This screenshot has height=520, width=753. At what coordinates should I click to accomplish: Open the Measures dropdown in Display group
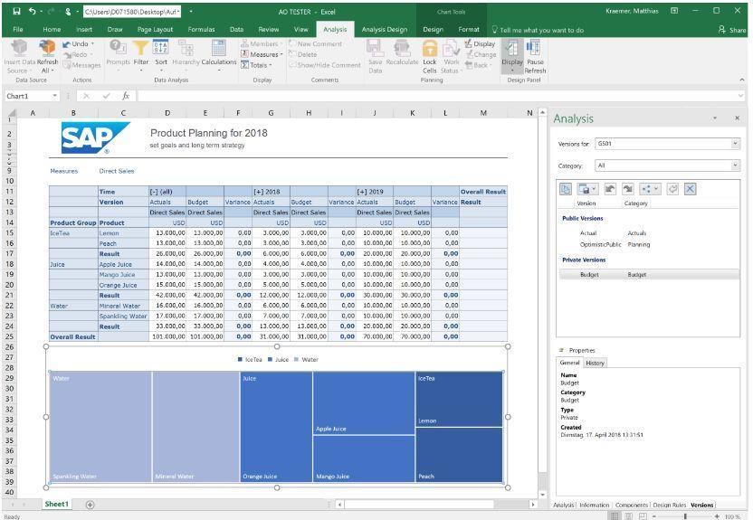pos(262,54)
